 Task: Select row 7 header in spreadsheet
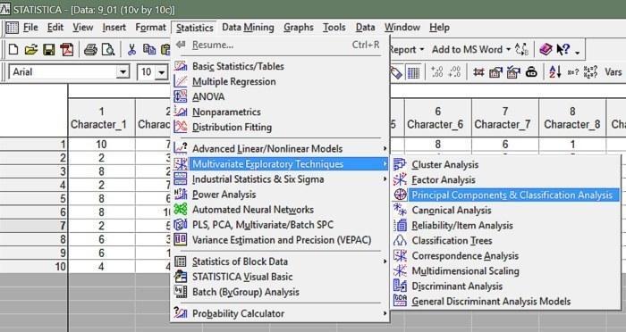[x=34, y=226]
